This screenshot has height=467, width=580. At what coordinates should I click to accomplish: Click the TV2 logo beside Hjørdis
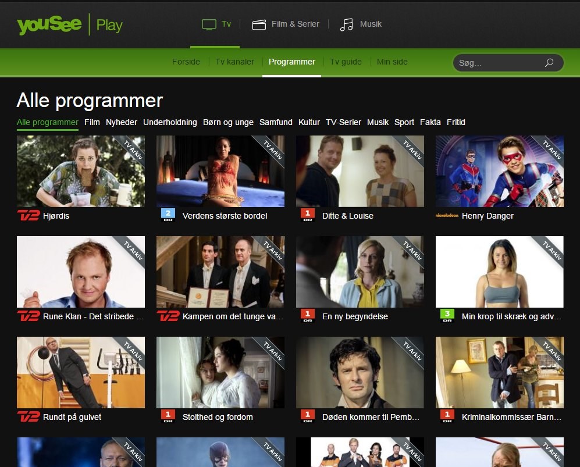tap(29, 215)
